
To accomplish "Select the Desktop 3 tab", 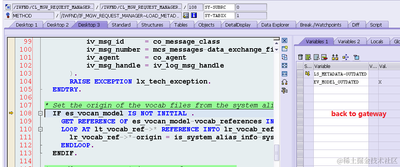I will [89, 25].
